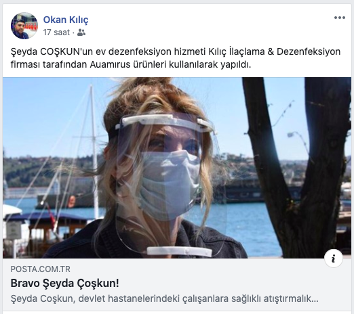Open the "Bravo Şeyda Çoşkun!" article headline
354x314 pixels.
(x=64, y=284)
